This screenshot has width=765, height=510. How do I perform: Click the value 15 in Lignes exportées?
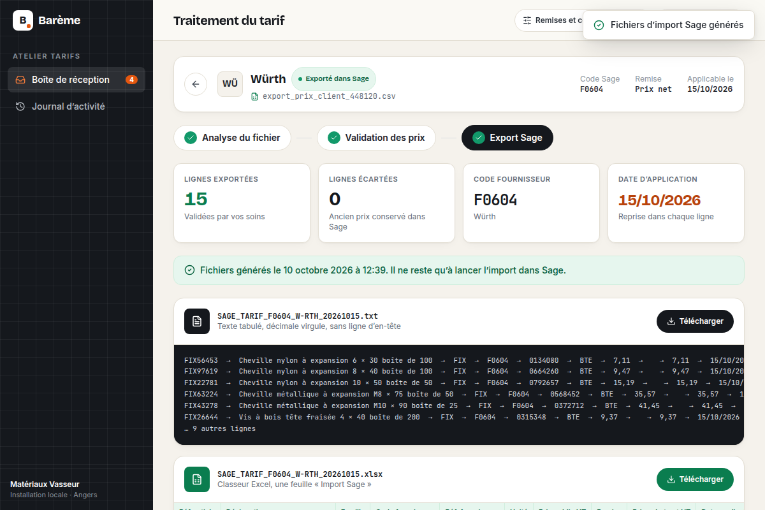pyautogui.click(x=196, y=200)
